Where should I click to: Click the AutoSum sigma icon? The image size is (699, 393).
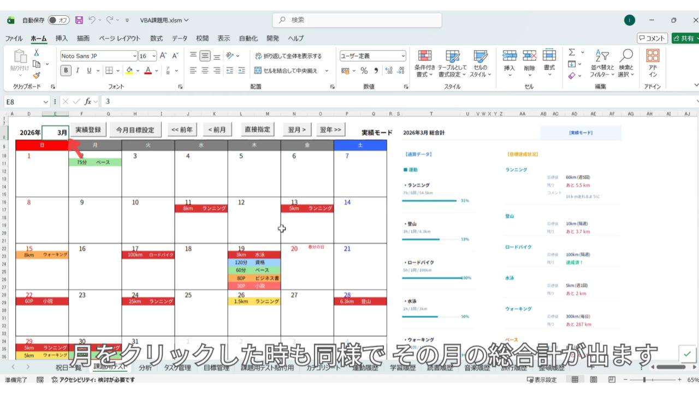[572, 53]
